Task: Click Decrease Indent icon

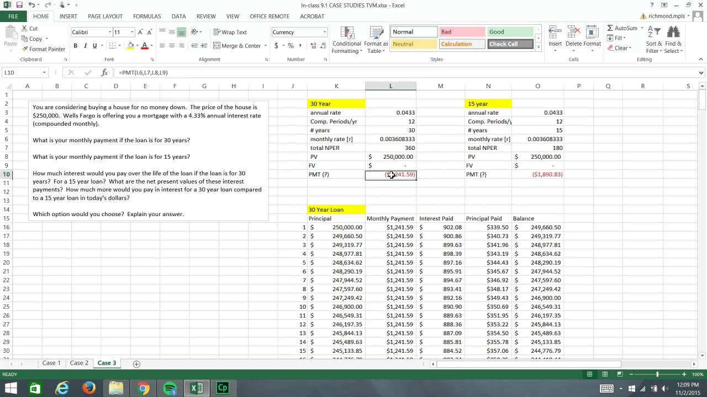Action: pyautogui.click(x=194, y=46)
